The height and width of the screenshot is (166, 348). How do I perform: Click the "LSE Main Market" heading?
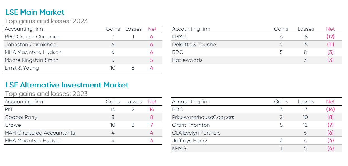[35, 12]
